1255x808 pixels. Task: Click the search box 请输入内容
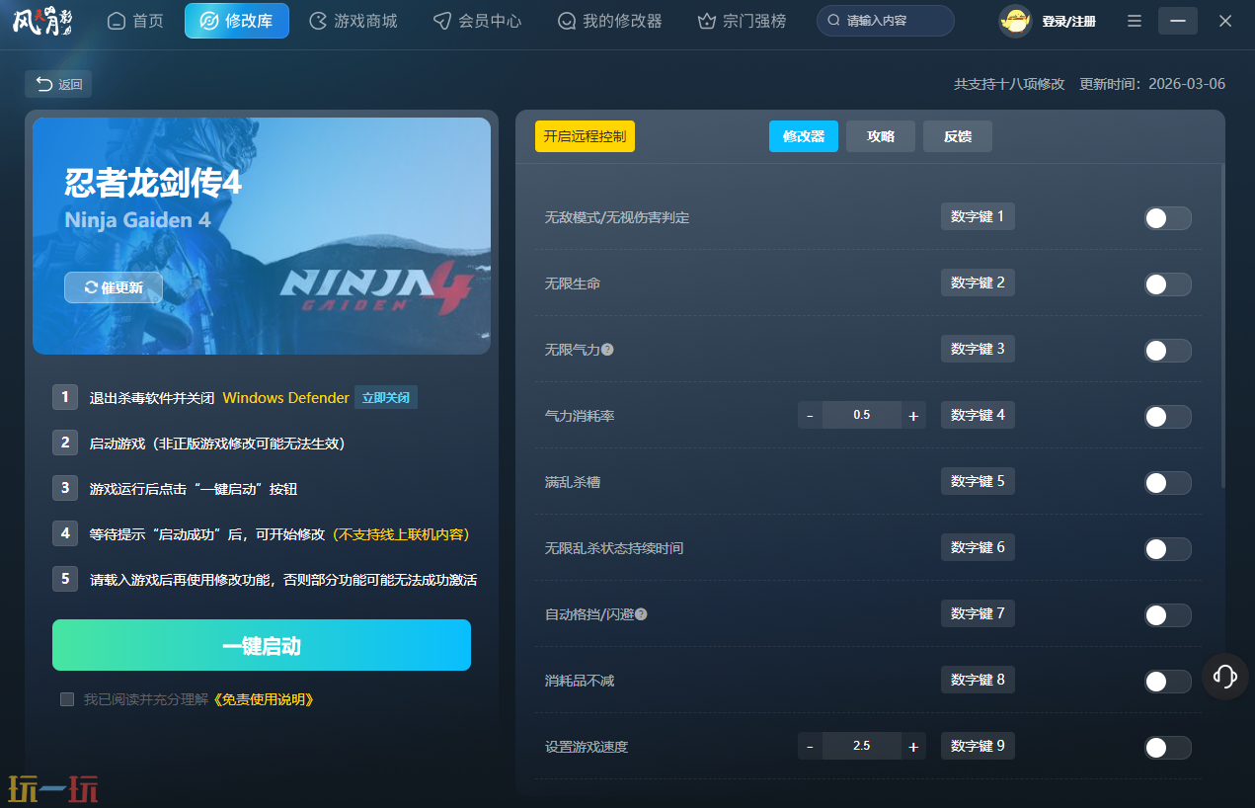pos(886,21)
